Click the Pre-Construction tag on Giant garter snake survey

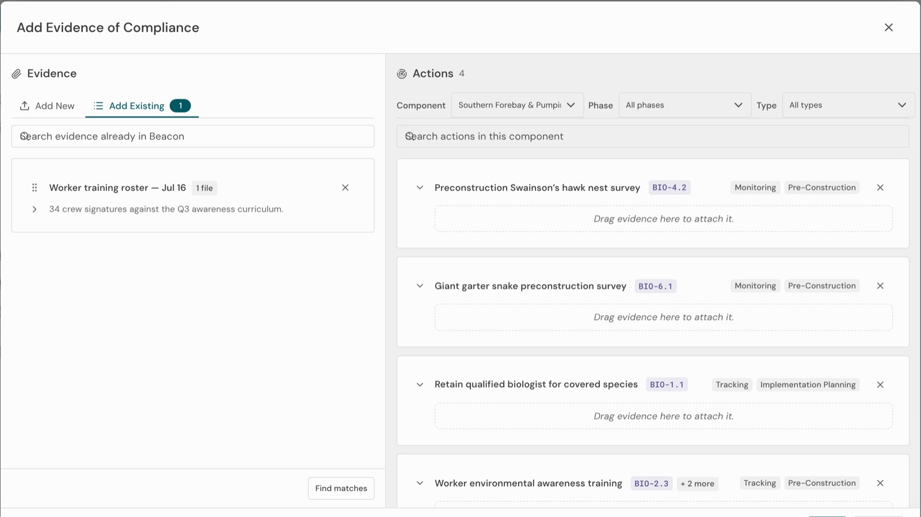coord(822,286)
